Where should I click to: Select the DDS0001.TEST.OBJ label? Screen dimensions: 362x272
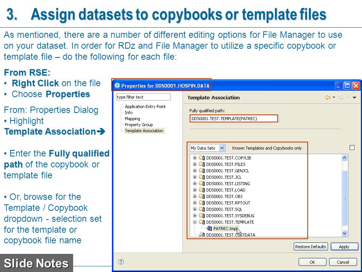[x=224, y=196]
